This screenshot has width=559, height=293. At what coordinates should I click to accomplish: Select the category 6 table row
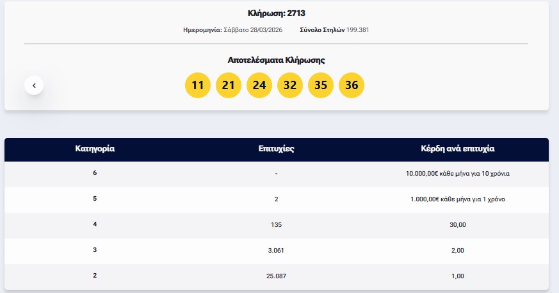pos(276,174)
